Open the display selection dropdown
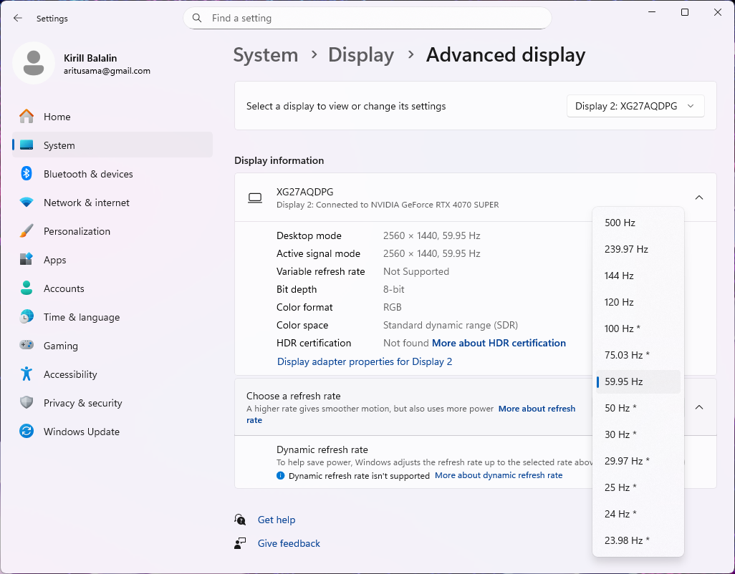 click(635, 106)
